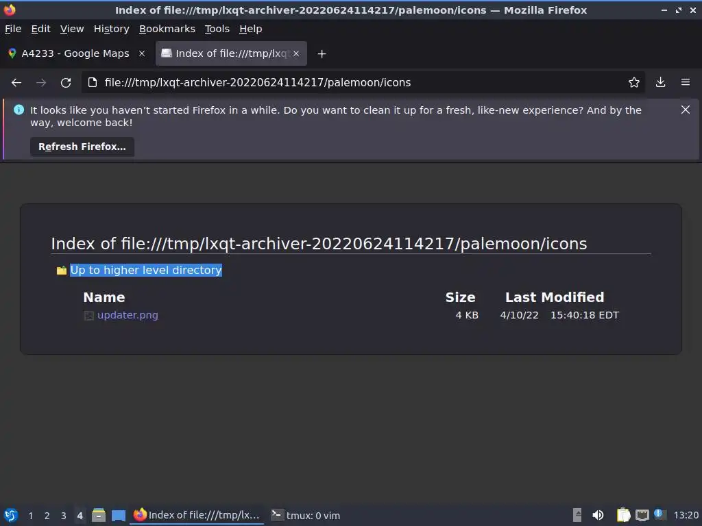Open the Help menu
The width and height of the screenshot is (702, 526).
[251, 29]
